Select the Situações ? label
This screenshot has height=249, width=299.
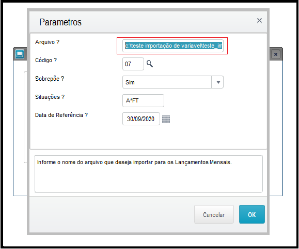[x=50, y=97]
